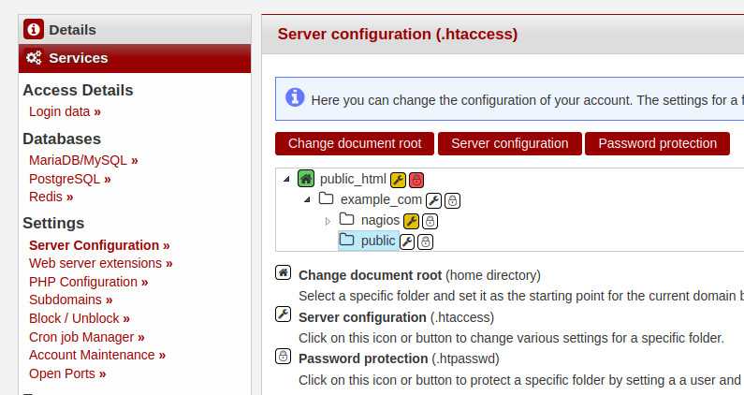Open the Cron job Manager link
Screen dimensions: 744x395
(x=86, y=337)
